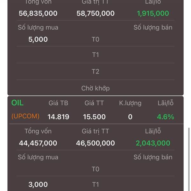Tap the K.lượng value 0
Image resolution: width=191 pixels, height=191 pixels.
point(130,117)
